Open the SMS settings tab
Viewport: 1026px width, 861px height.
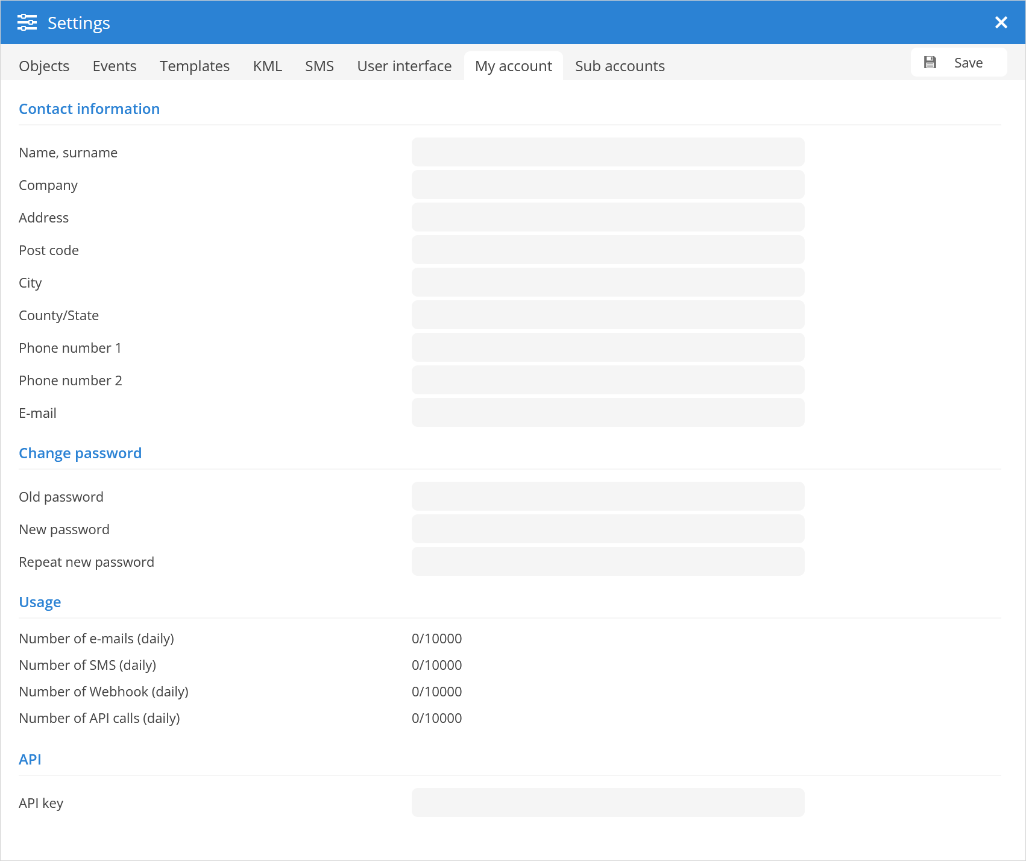coord(319,66)
